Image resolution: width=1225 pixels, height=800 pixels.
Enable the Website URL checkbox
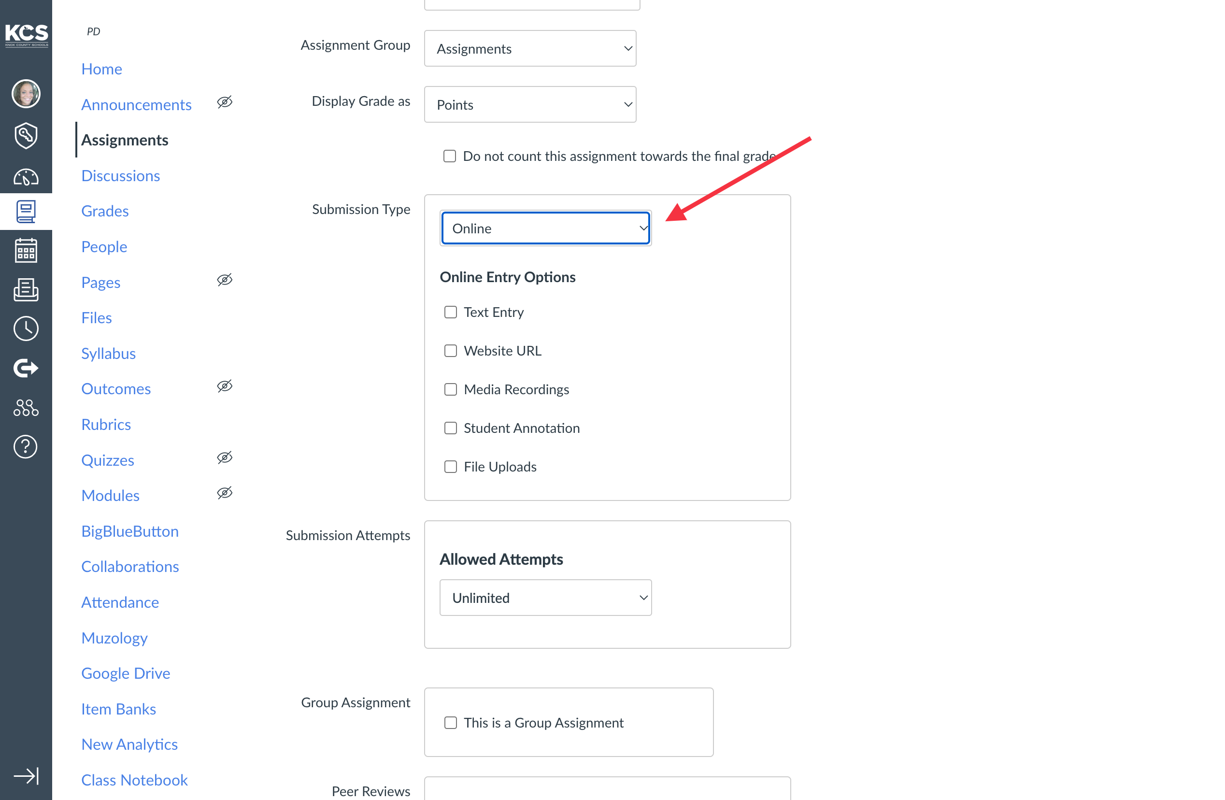(450, 351)
